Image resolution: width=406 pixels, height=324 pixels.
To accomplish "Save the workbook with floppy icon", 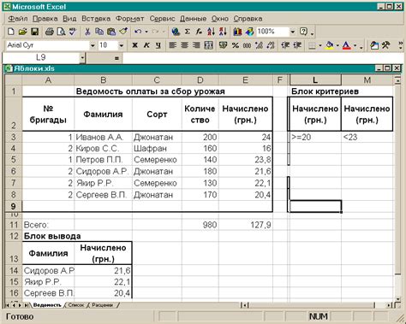I will point(34,32).
